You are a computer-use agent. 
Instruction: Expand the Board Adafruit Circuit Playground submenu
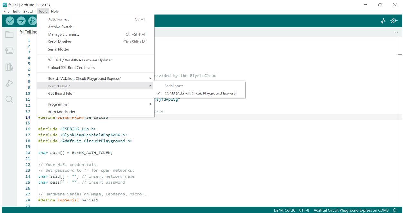coord(96,78)
